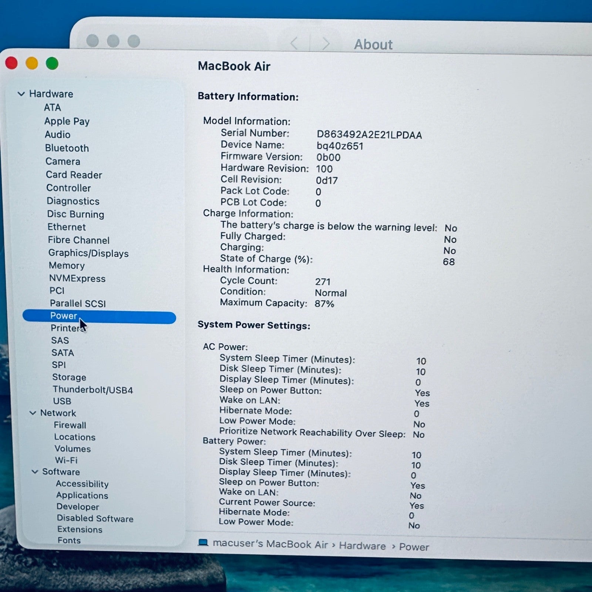Open Wi-Fi under Network
Image resolution: width=592 pixels, height=592 pixels.
pos(66,460)
